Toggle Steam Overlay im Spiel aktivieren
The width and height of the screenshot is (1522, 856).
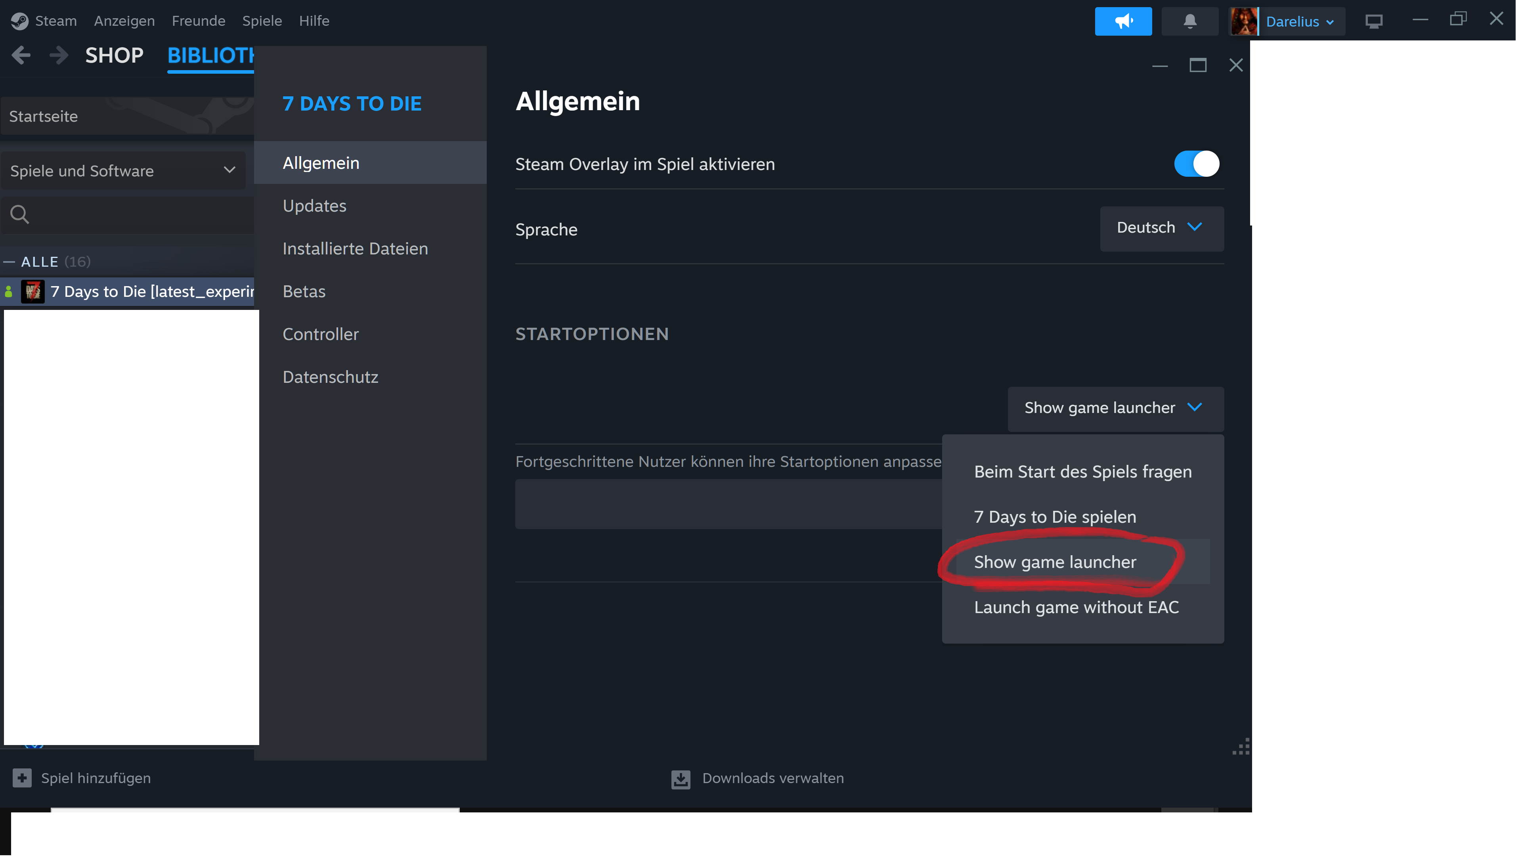tap(1197, 164)
